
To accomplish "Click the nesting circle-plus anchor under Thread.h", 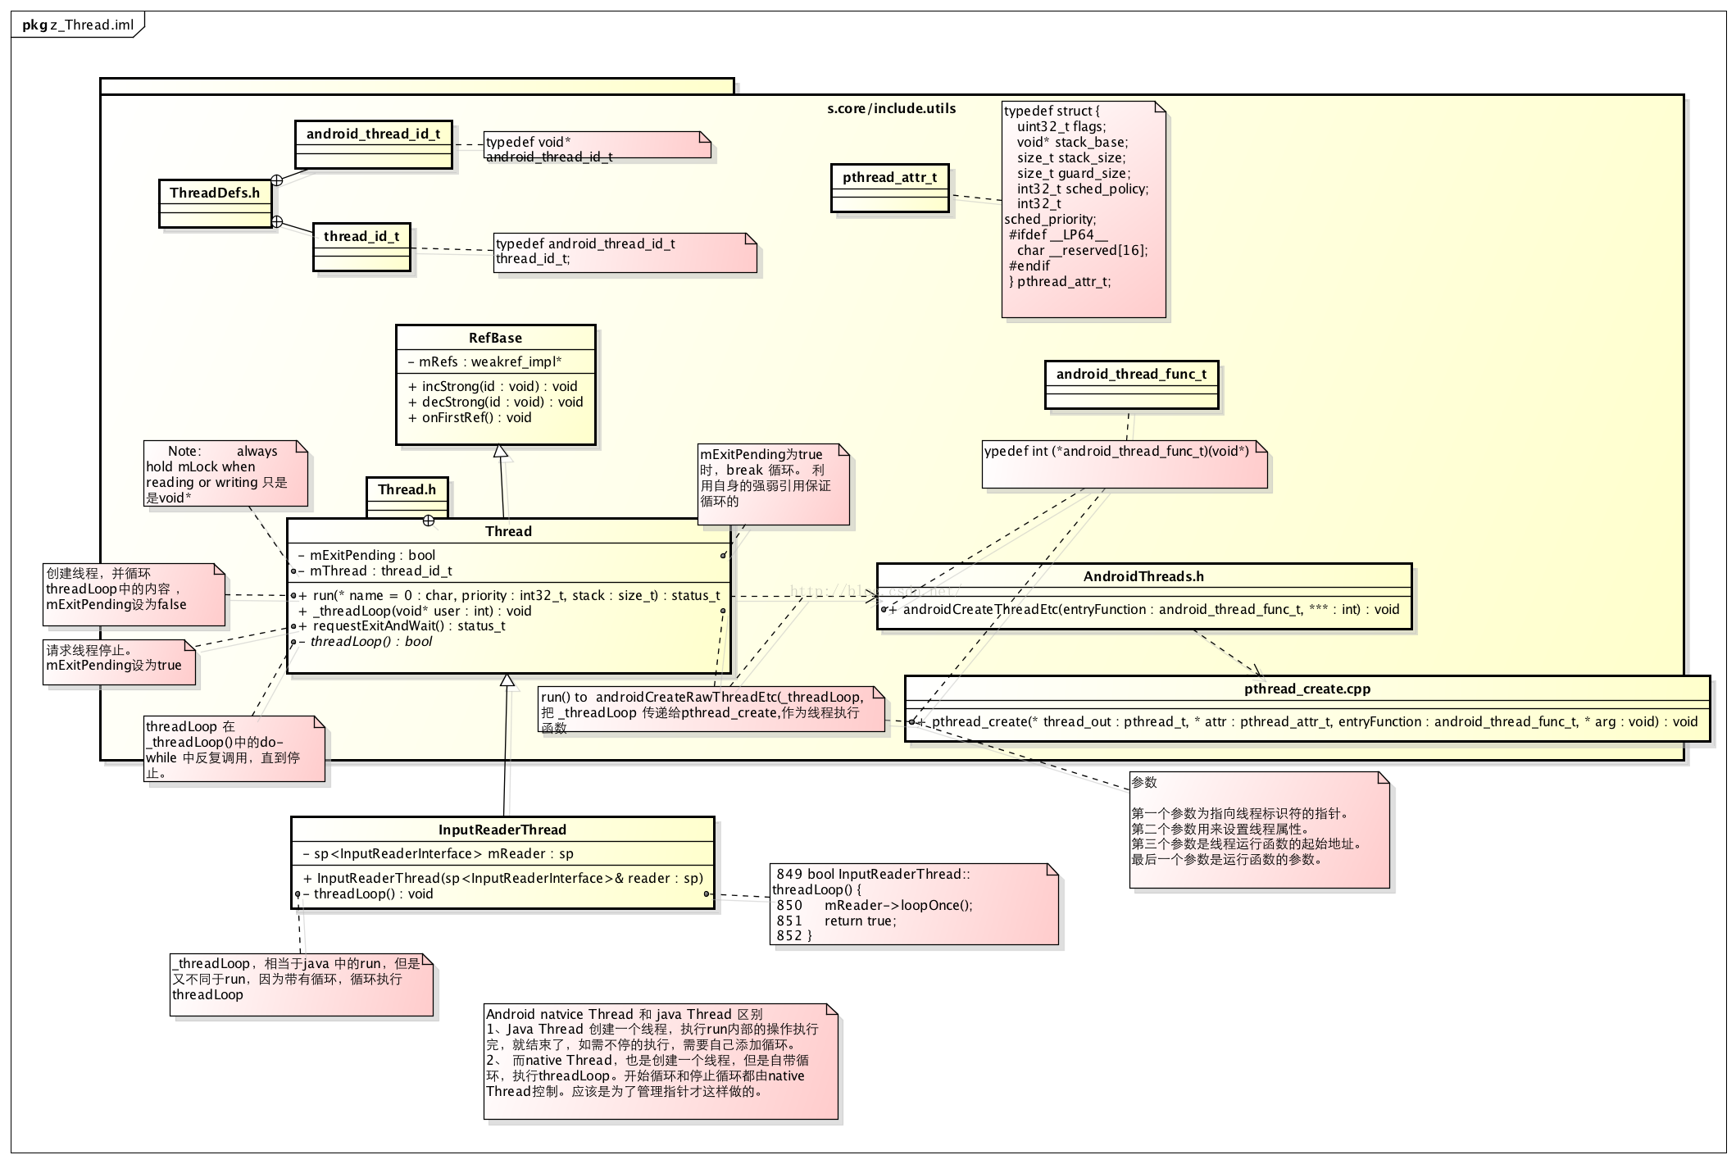I will click(x=429, y=521).
